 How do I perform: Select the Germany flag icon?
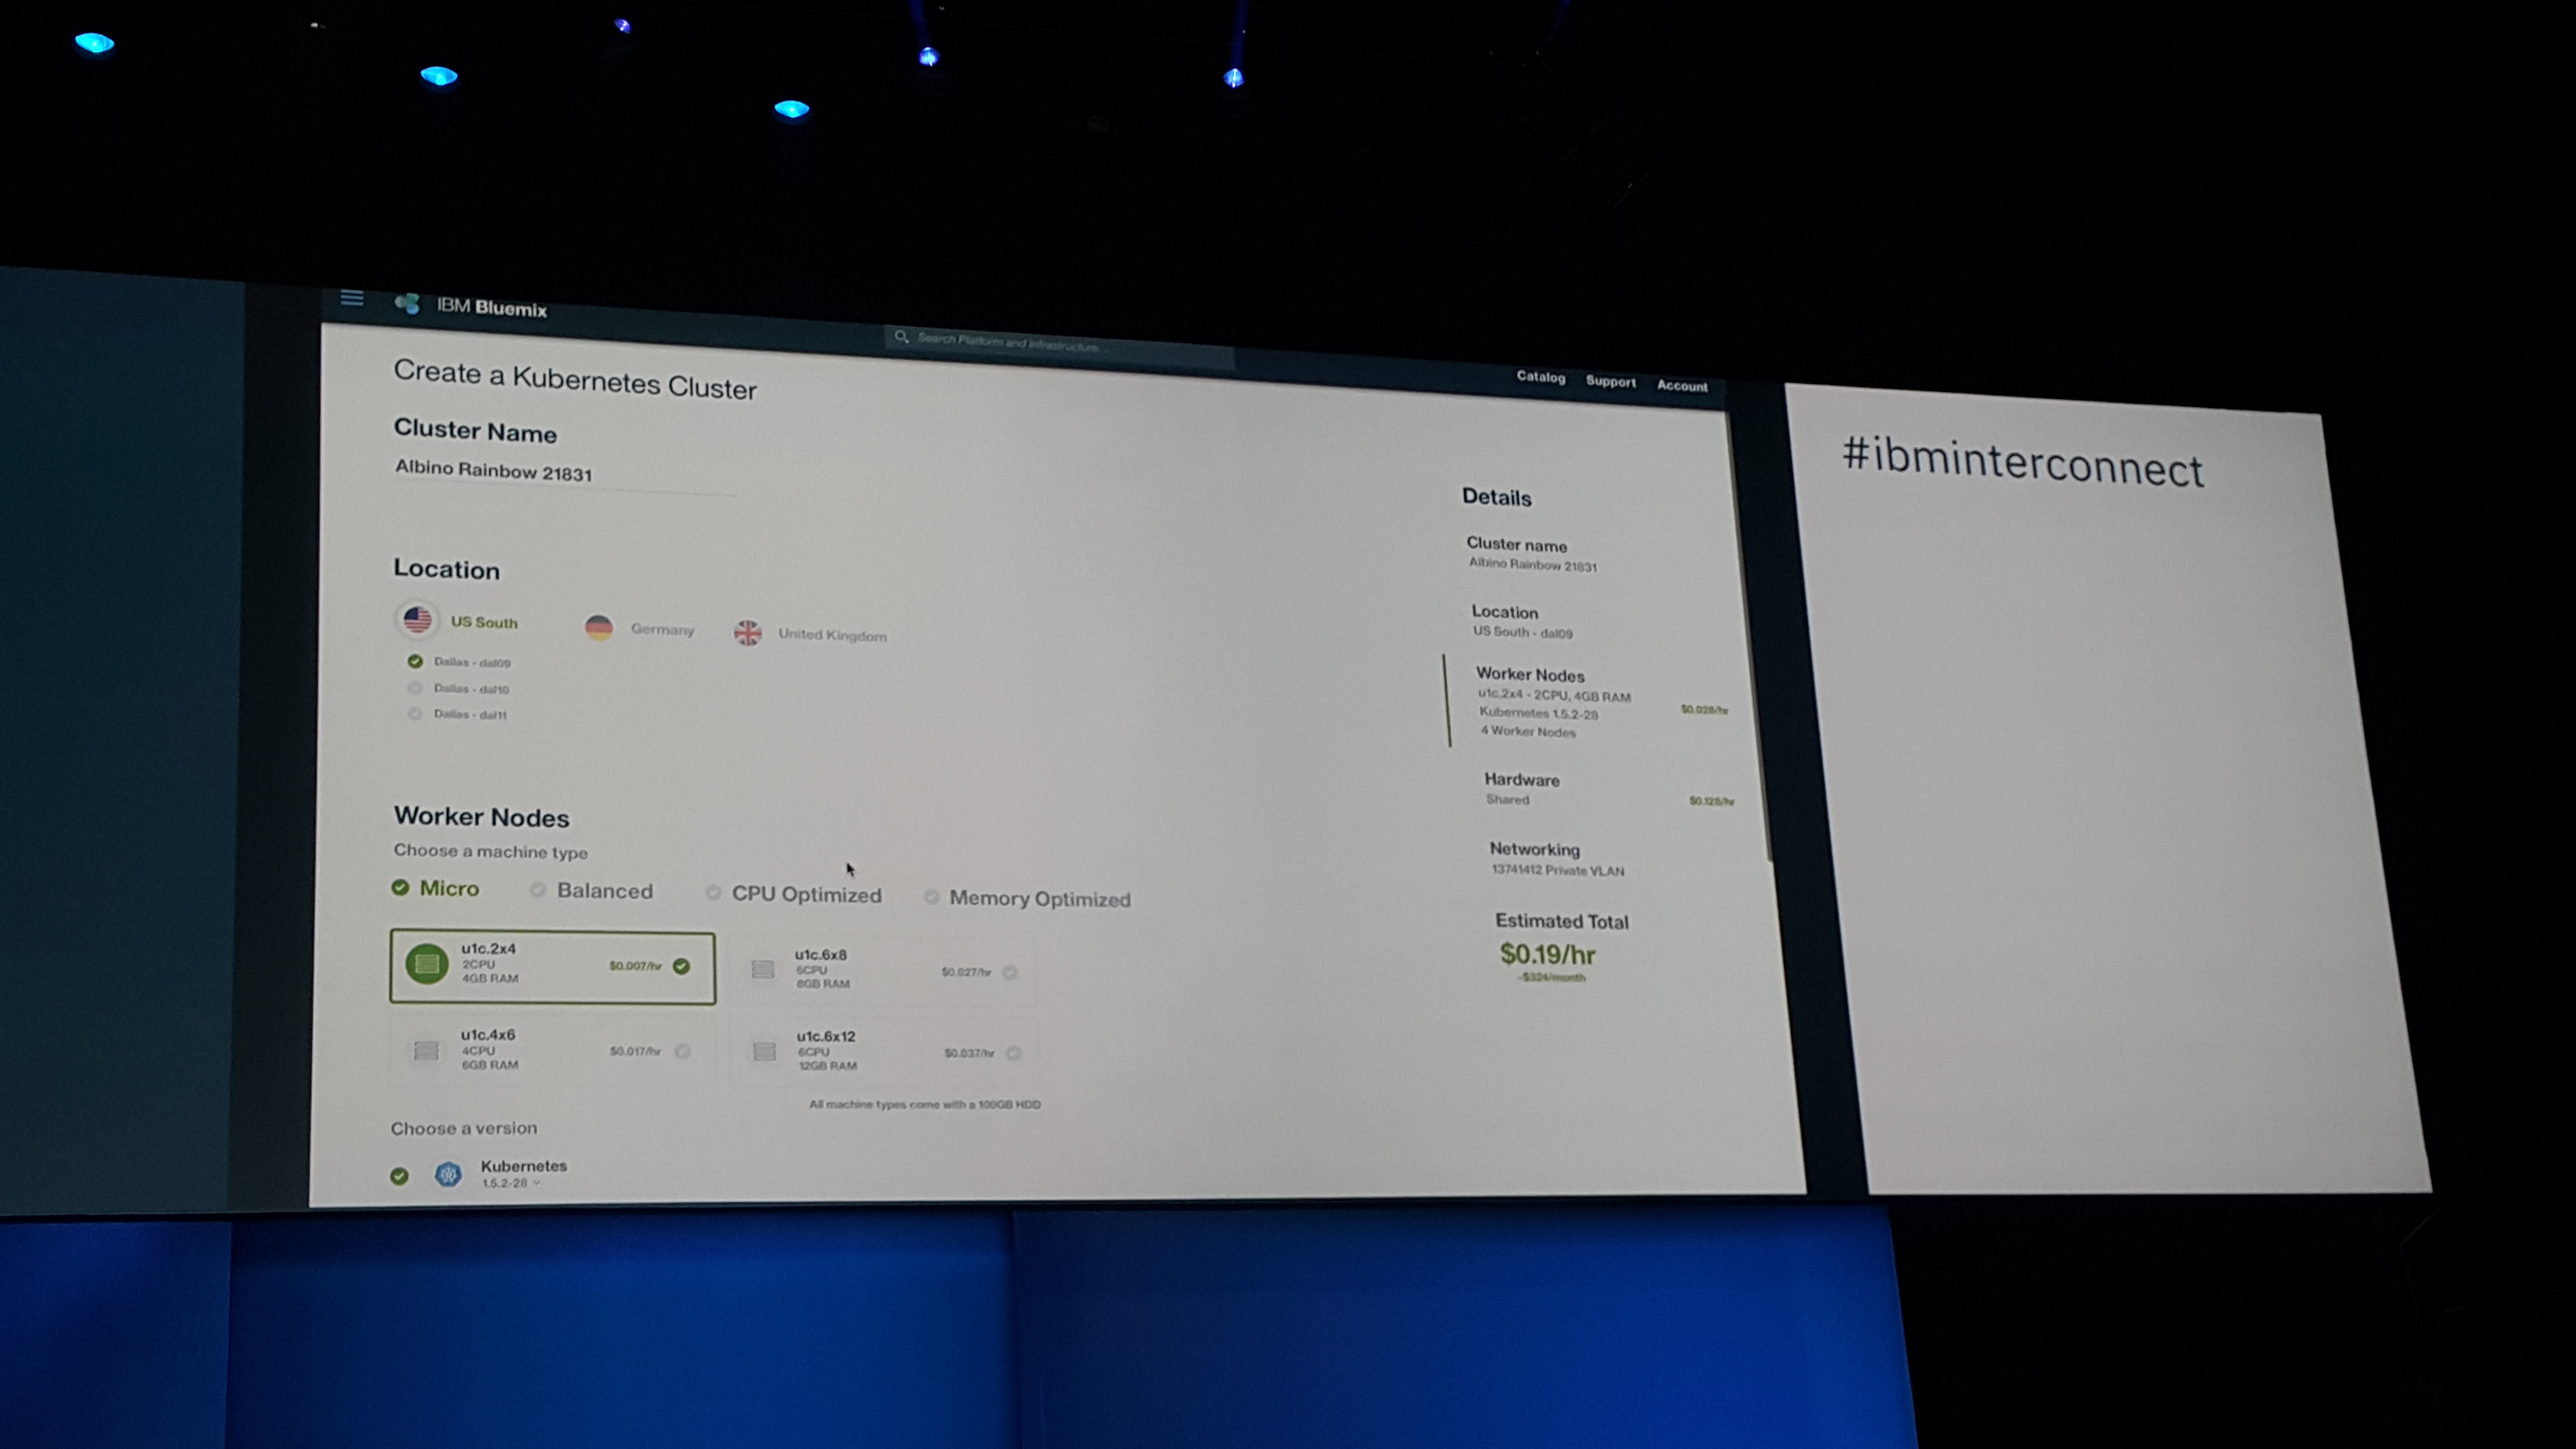[x=598, y=627]
